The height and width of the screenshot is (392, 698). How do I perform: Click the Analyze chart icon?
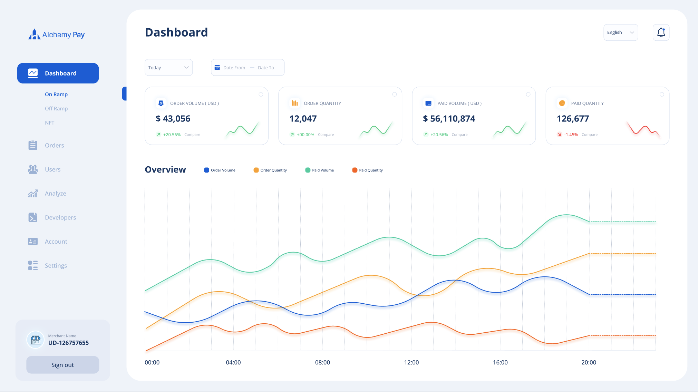tap(33, 194)
